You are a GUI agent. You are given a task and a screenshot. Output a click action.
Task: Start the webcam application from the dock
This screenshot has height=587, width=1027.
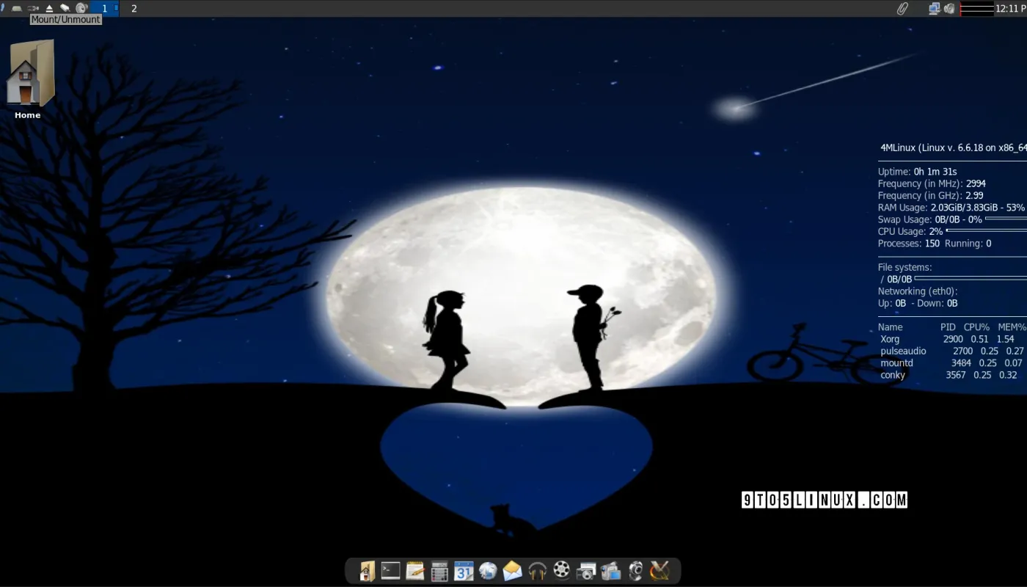pyautogui.click(x=634, y=570)
